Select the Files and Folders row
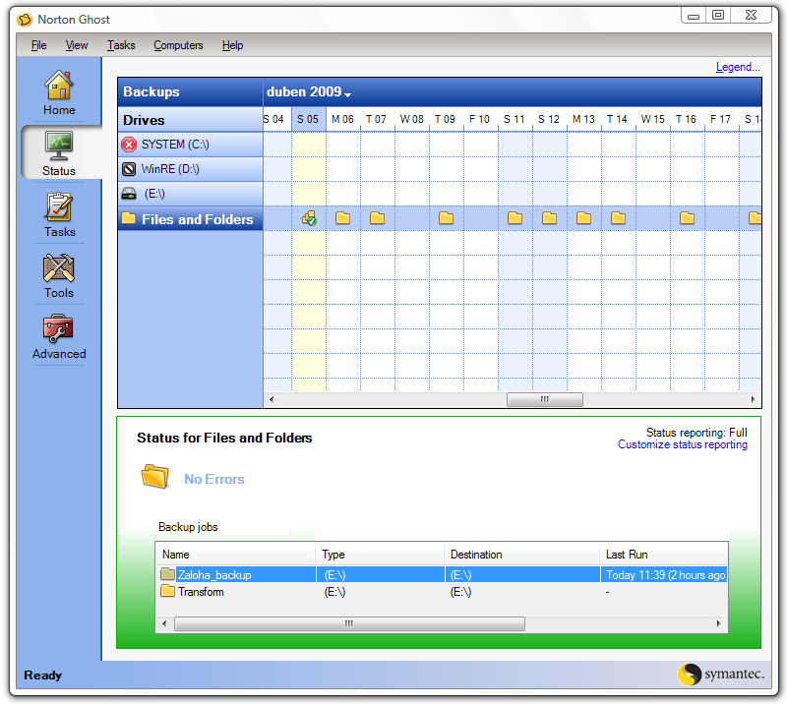This screenshot has height=704, width=787. click(190, 219)
